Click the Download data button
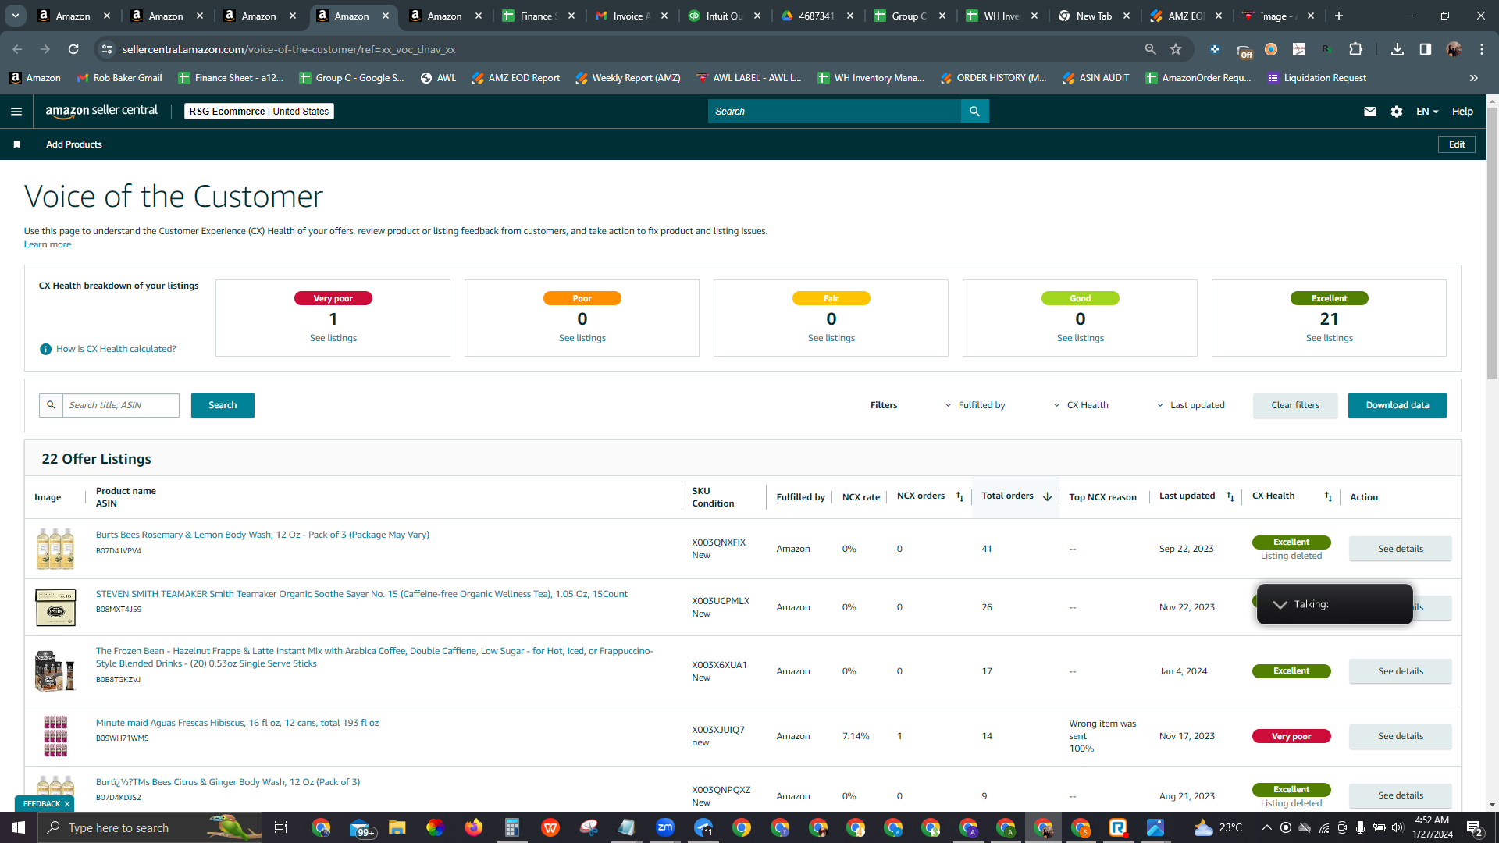Screen dimensions: 1499x843 click(1398, 405)
